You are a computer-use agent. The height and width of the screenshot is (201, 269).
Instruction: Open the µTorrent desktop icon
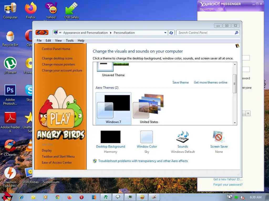[10, 65]
